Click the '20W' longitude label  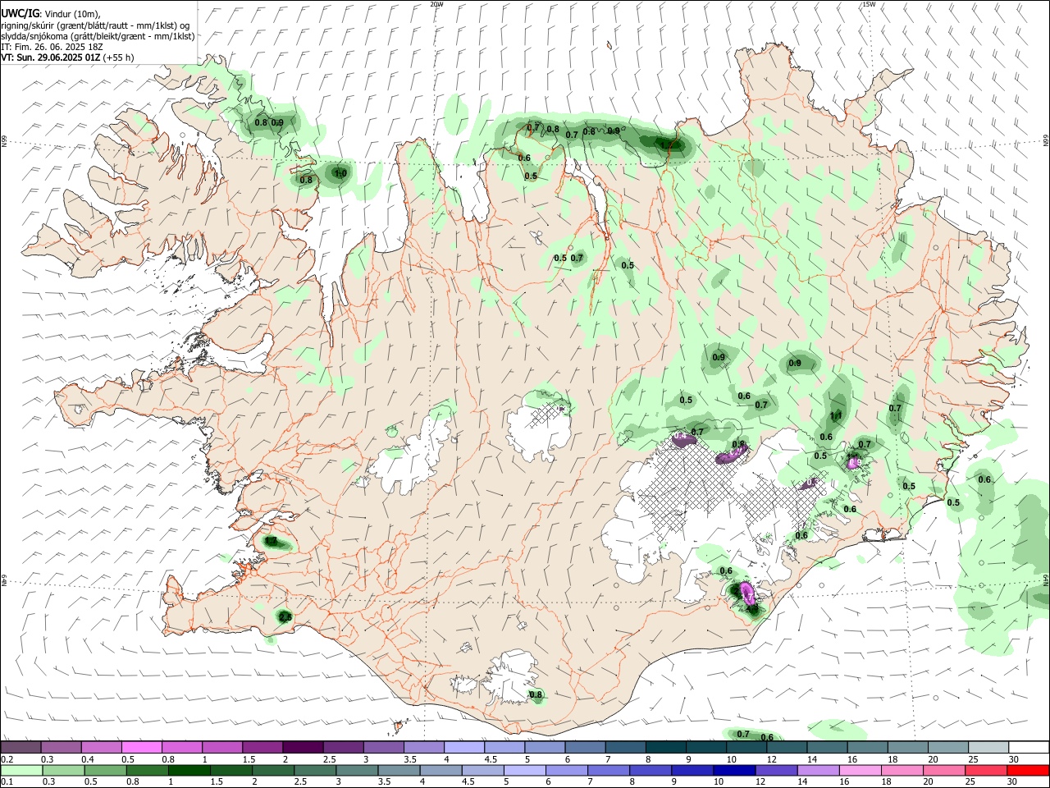click(437, 4)
